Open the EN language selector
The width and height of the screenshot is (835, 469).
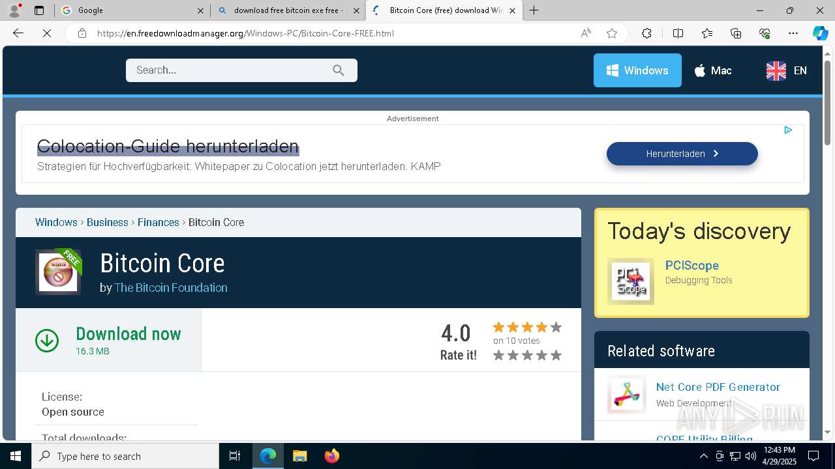pyautogui.click(x=786, y=70)
